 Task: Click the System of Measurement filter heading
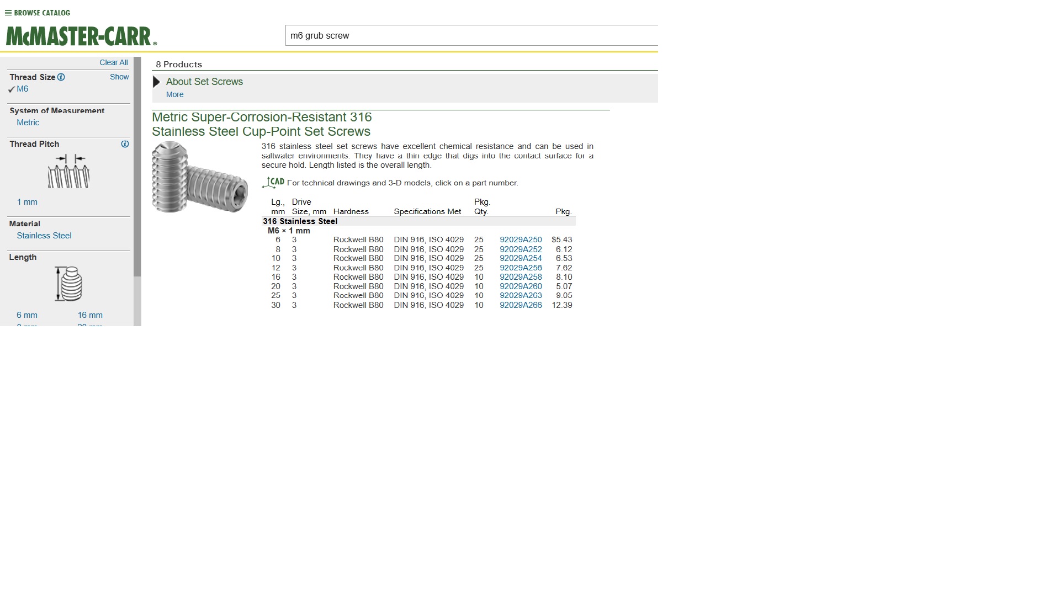(x=57, y=110)
